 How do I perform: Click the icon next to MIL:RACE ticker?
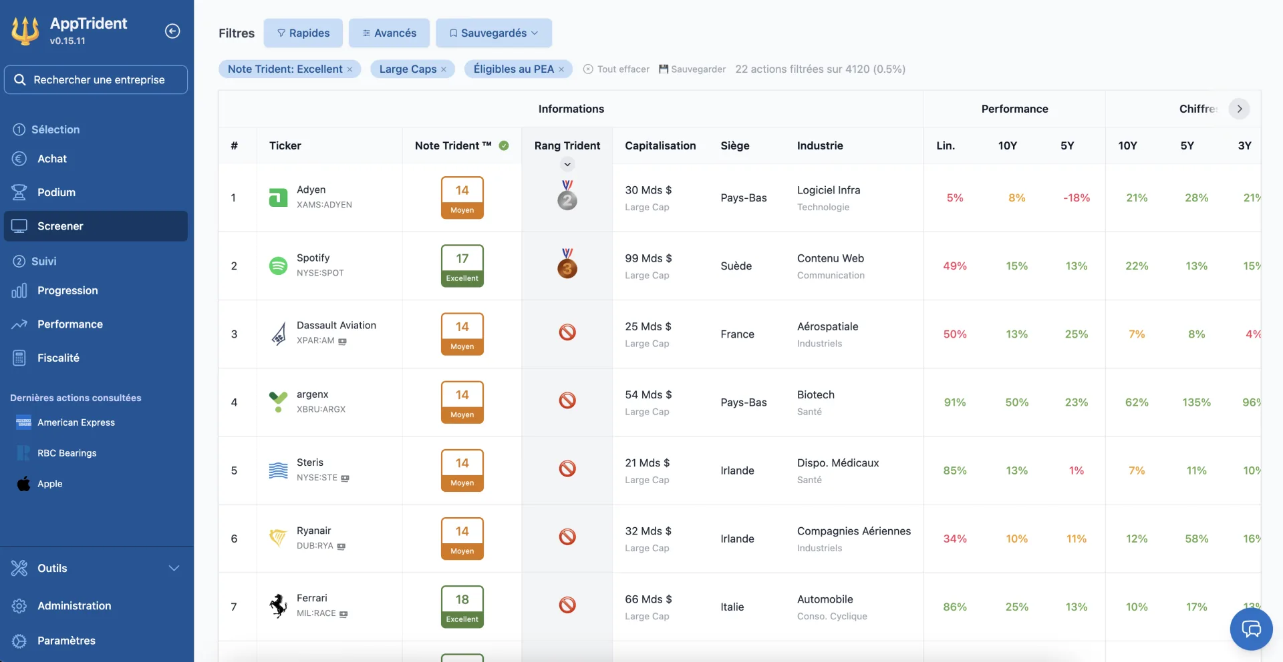pos(343,614)
